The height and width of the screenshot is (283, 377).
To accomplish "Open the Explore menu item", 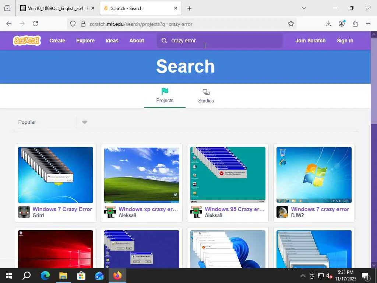I will [x=85, y=41].
